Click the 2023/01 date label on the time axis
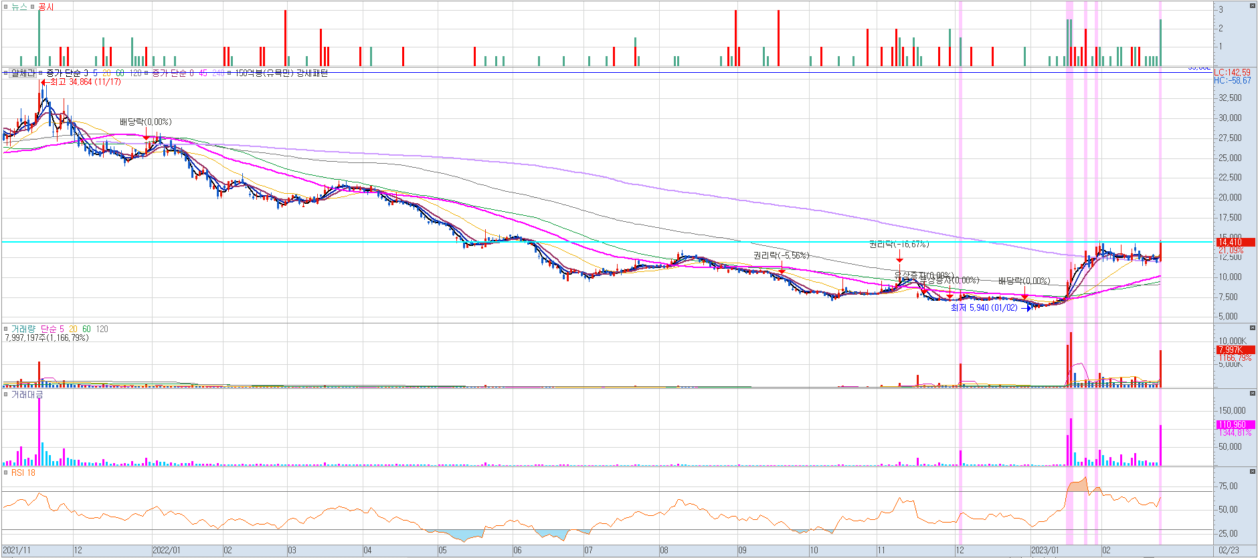Screen dimensions: 1258x558 point(1045,551)
